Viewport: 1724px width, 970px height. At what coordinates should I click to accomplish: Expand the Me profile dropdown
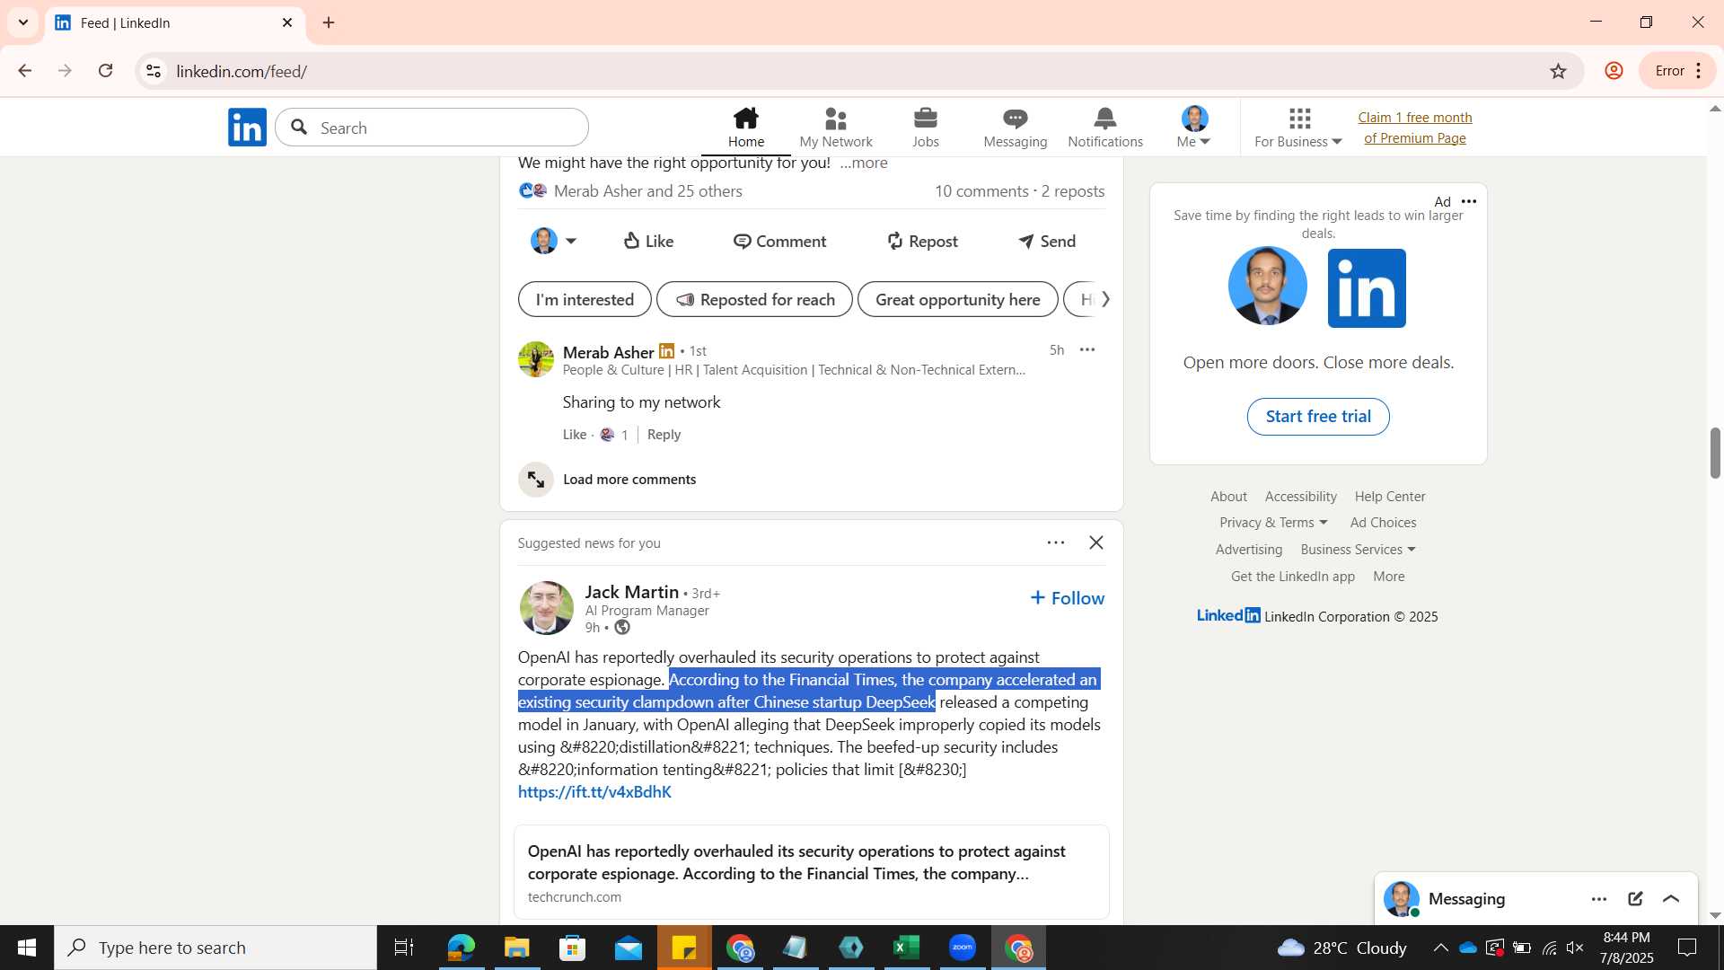coord(1194,128)
